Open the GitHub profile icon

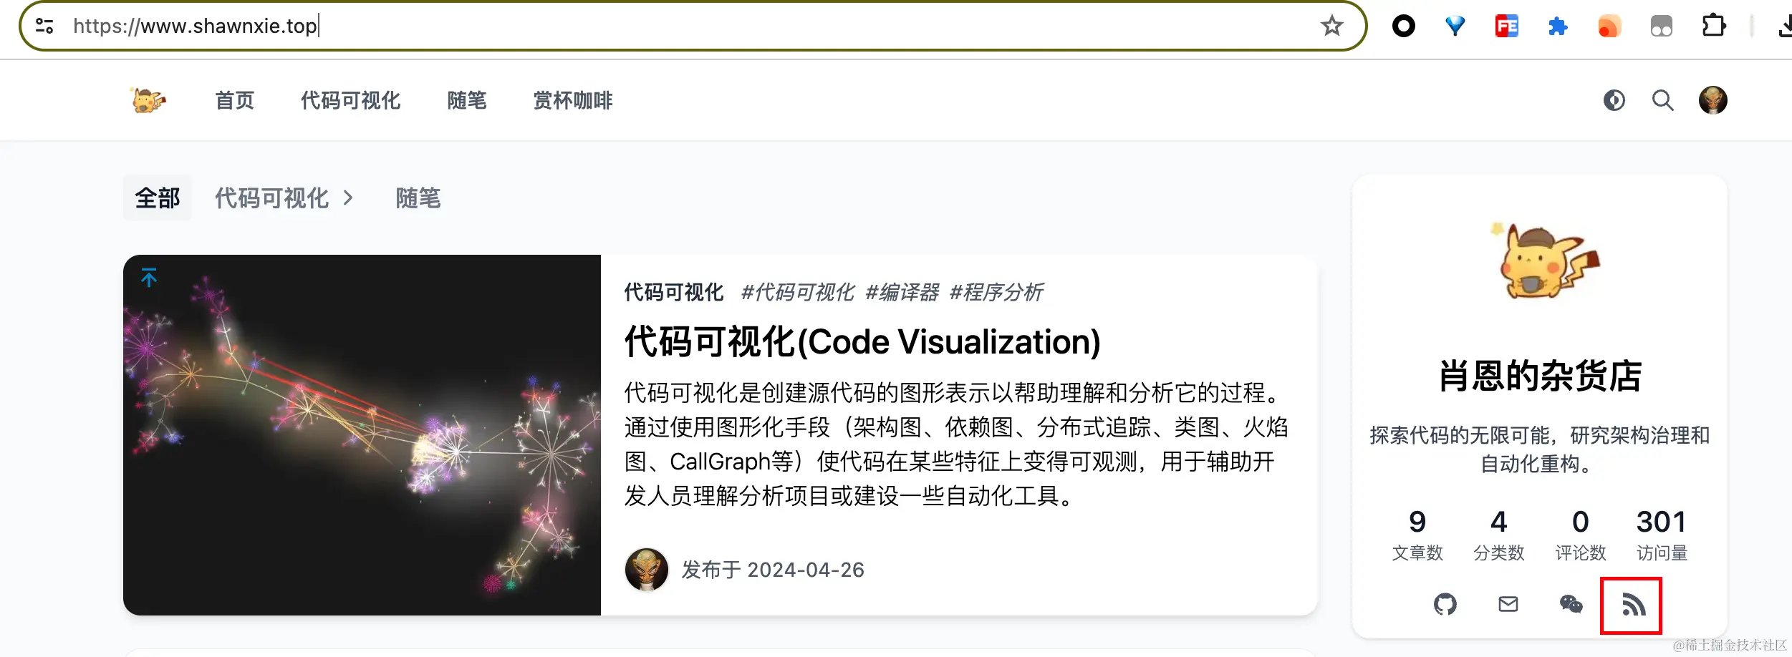click(1445, 604)
